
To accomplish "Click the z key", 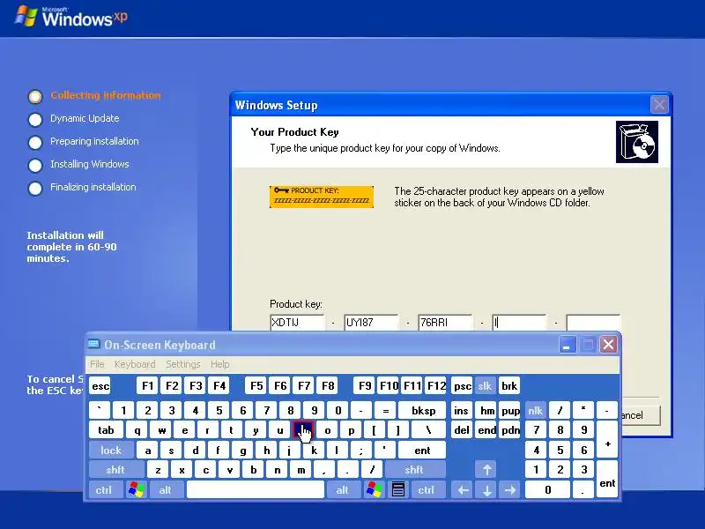I will 159,470.
